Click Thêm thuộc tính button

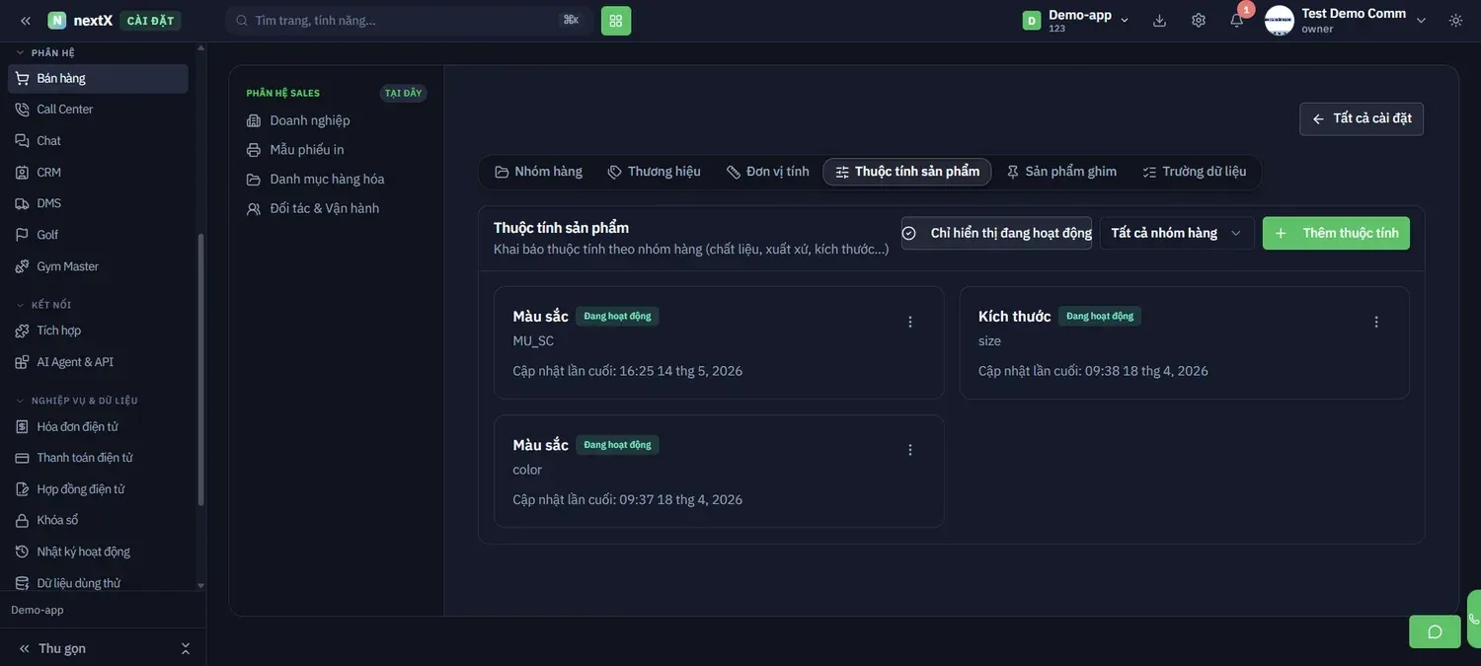(x=1336, y=233)
